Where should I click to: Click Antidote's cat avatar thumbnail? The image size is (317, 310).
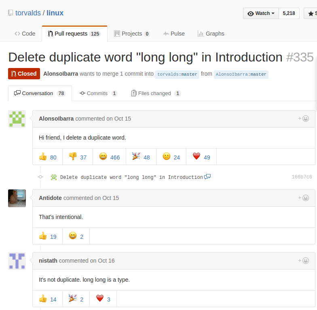click(x=17, y=198)
